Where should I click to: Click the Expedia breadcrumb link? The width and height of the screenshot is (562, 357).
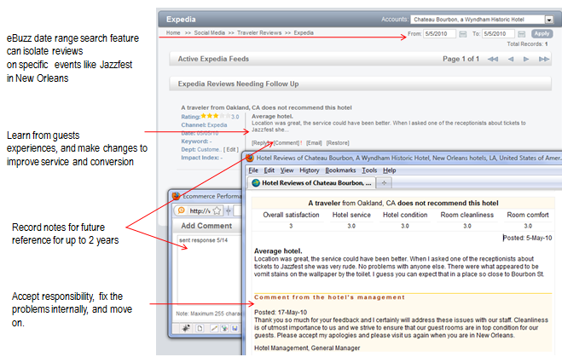(304, 33)
